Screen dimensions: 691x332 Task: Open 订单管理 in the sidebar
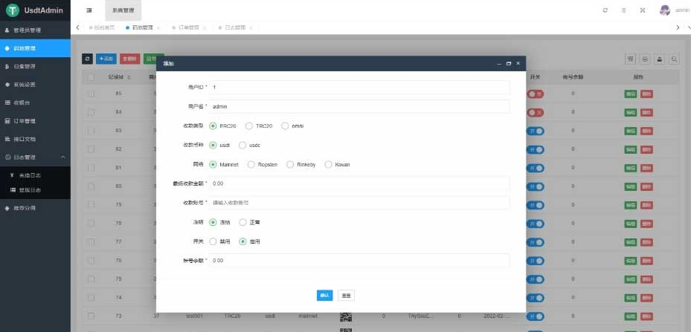(x=35, y=121)
